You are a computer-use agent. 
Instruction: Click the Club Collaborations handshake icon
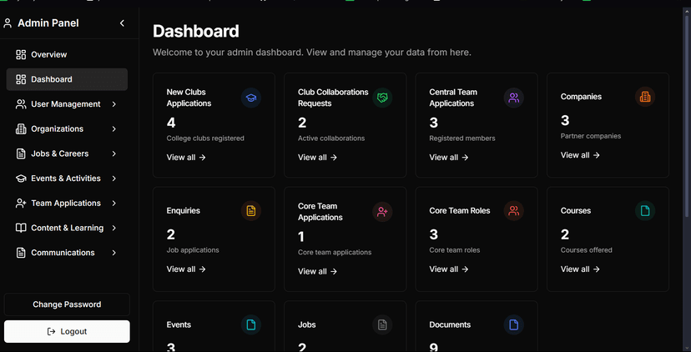tap(382, 98)
